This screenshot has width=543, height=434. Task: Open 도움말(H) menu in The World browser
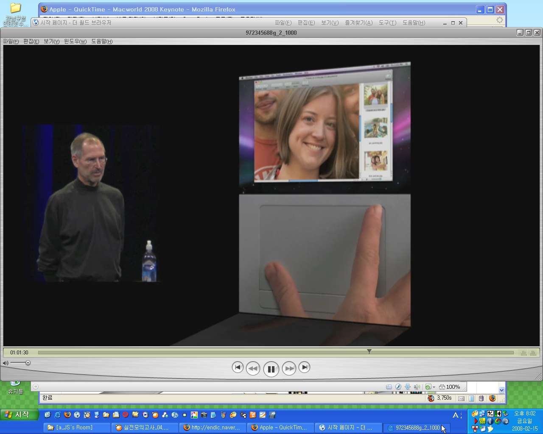coord(414,23)
